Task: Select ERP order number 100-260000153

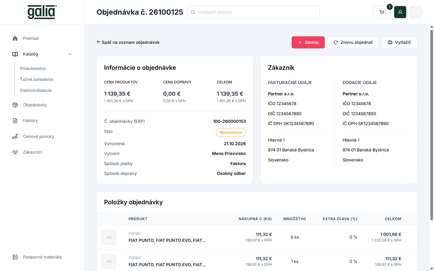Action: click(x=229, y=121)
